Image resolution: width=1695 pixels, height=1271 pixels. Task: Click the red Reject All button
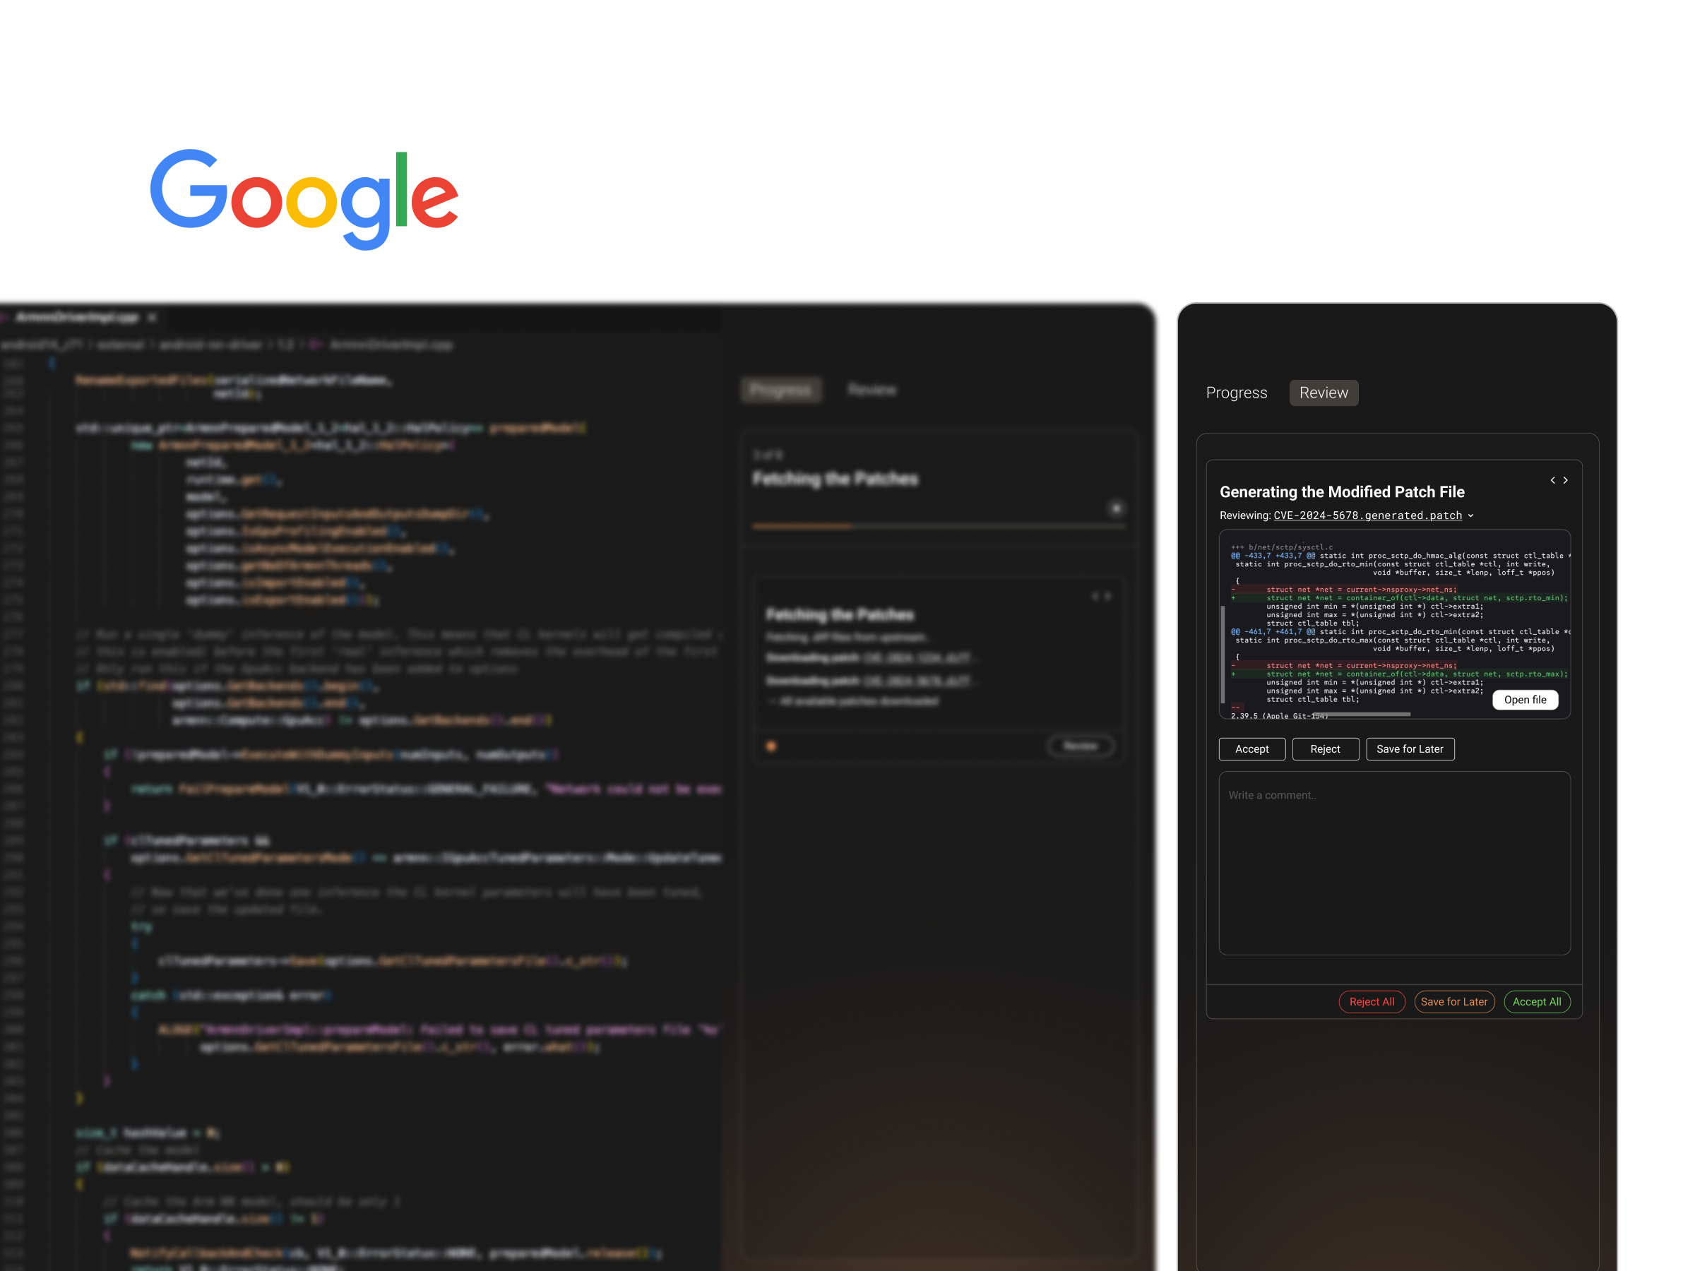pos(1372,1001)
